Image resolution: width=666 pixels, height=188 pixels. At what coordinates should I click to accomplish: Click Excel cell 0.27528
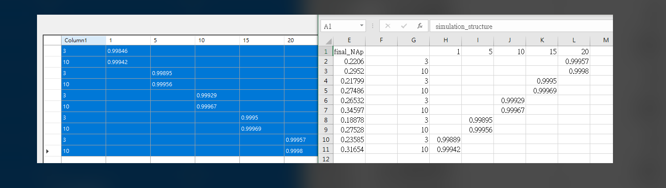[349, 129]
